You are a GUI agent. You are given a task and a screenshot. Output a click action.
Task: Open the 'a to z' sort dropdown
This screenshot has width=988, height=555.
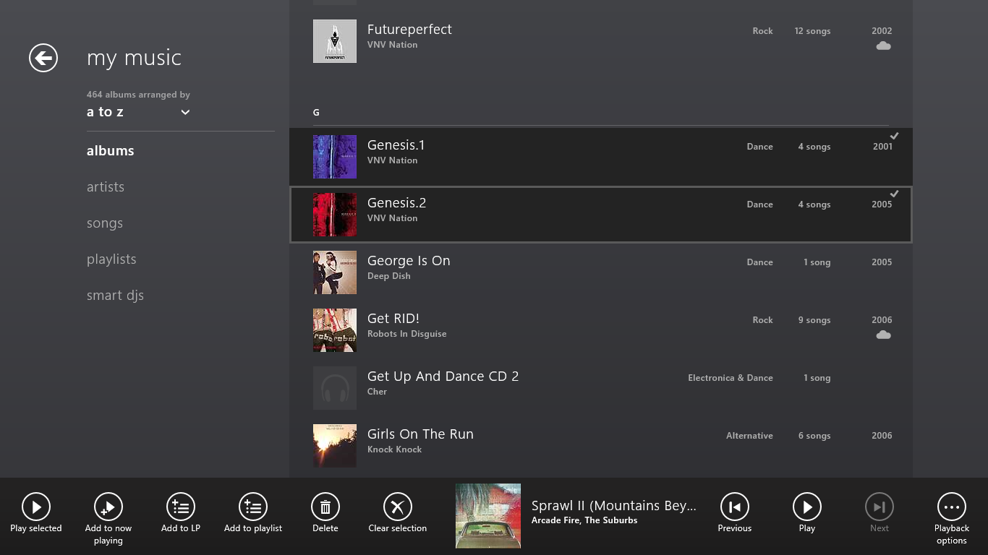click(x=138, y=112)
